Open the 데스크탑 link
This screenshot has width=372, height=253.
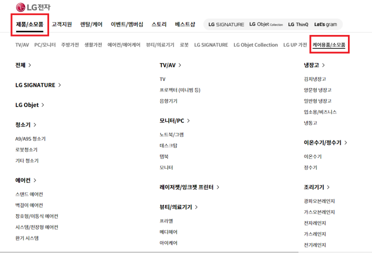(168, 145)
